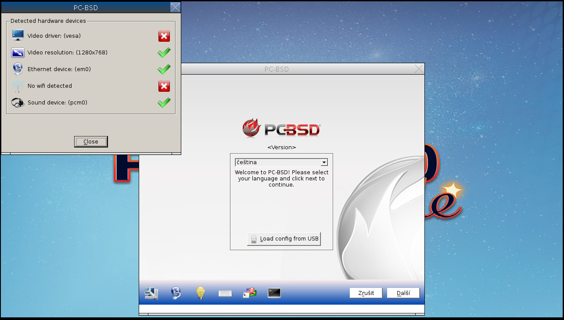
Task: Click the green check beside Video resolution
Action: point(163,52)
